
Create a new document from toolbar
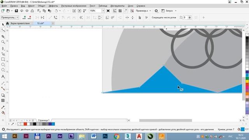(x=3, y=11)
